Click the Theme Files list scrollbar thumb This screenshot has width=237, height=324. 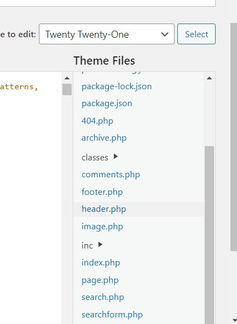coord(209,235)
